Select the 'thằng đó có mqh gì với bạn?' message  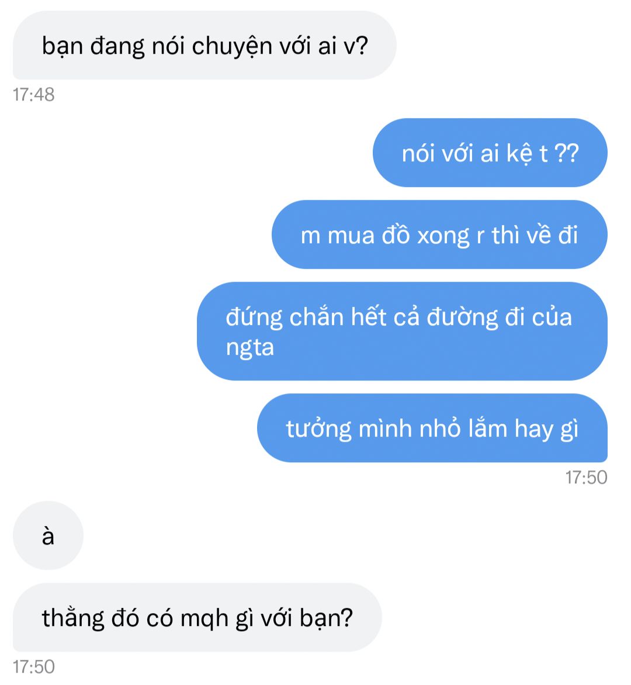click(x=197, y=617)
